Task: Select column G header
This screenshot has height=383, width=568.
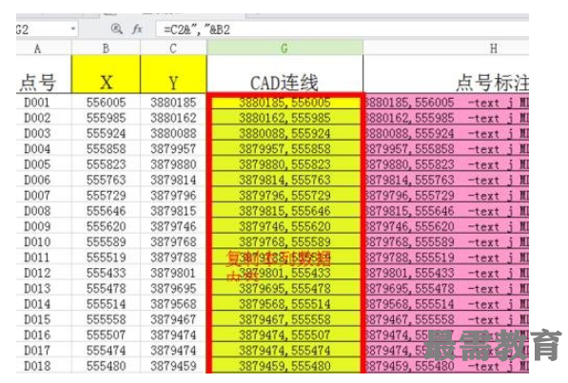Action: (284, 48)
